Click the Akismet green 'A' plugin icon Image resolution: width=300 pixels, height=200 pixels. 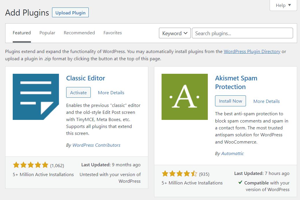(x=185, y=97)
